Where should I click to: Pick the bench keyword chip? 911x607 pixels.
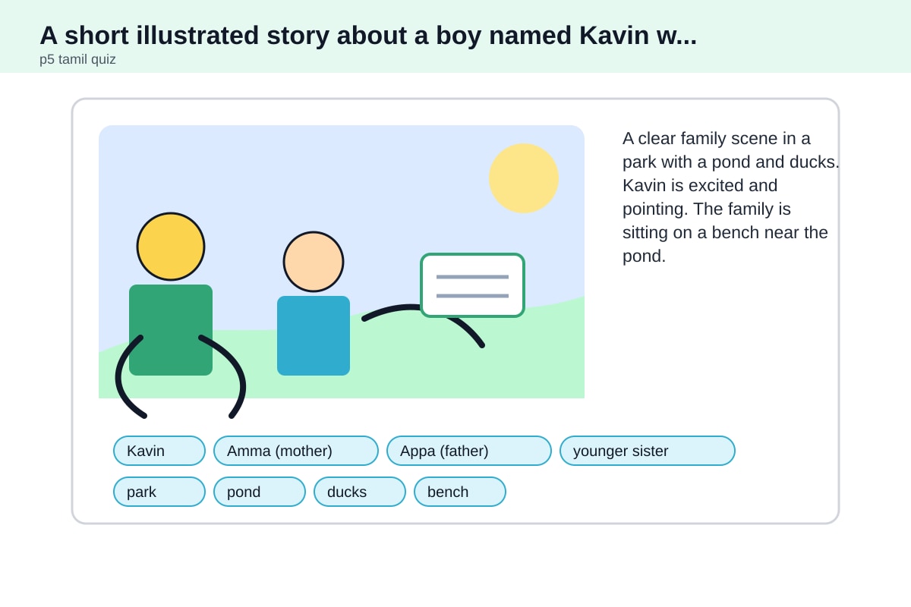460,492
